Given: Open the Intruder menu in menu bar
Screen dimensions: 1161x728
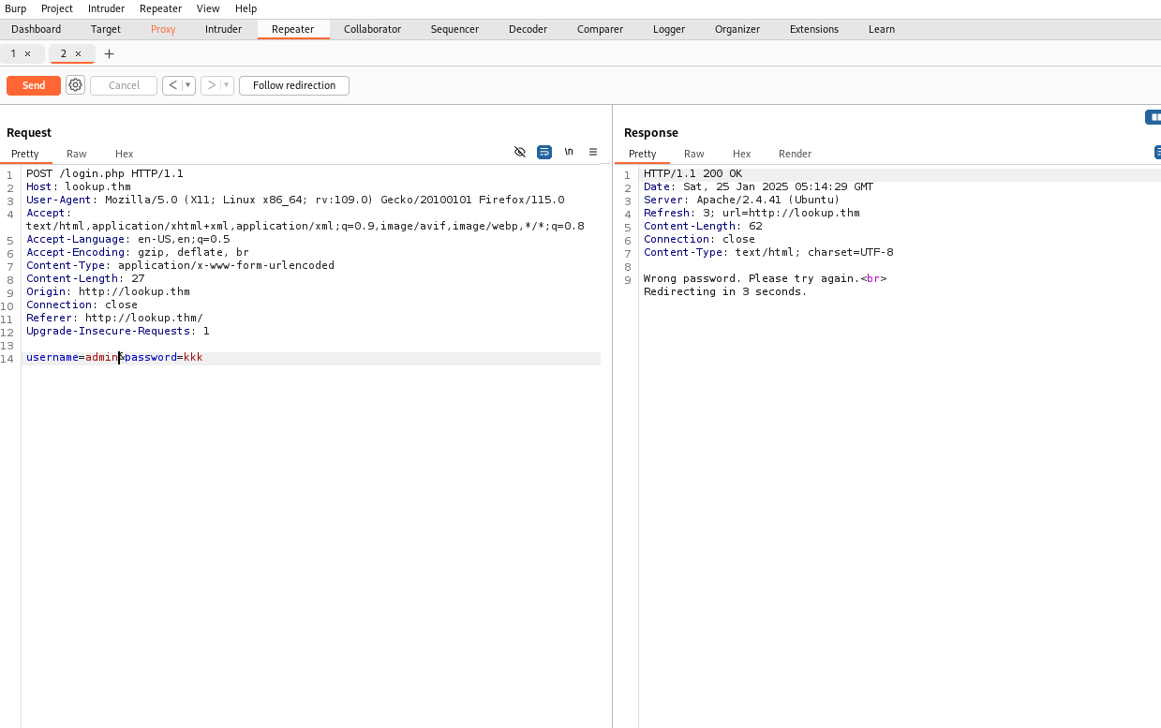Looking at the screenshot, I should click(x=106, y=8).
